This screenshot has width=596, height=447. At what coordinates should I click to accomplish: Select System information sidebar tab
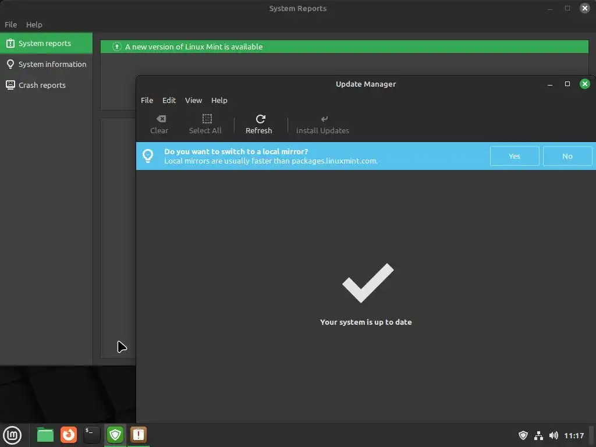[46, 64]
